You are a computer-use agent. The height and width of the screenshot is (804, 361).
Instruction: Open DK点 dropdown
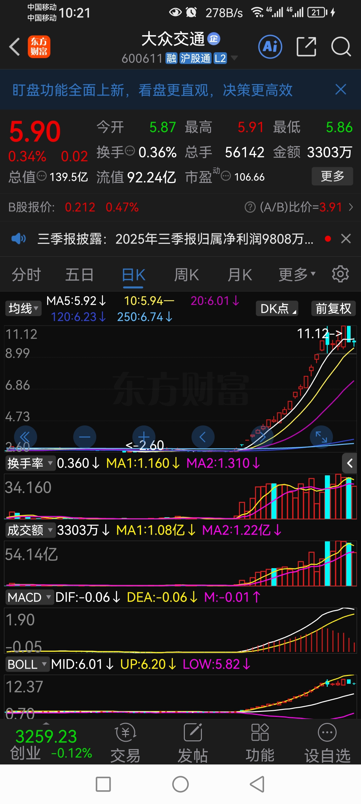(x=277, y=308)
